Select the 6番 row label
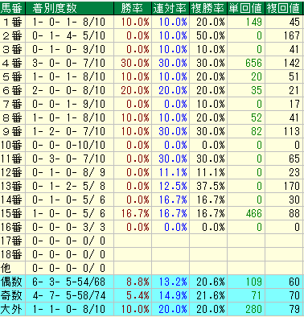This screenshot has height=317, width=304. click(12, 90)
